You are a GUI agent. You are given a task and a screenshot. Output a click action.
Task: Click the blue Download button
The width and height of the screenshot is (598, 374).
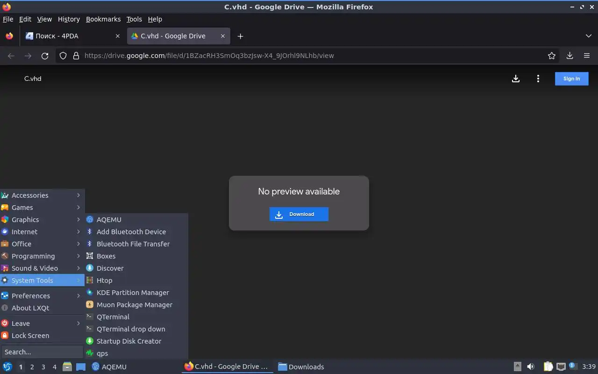coord(299,214)
